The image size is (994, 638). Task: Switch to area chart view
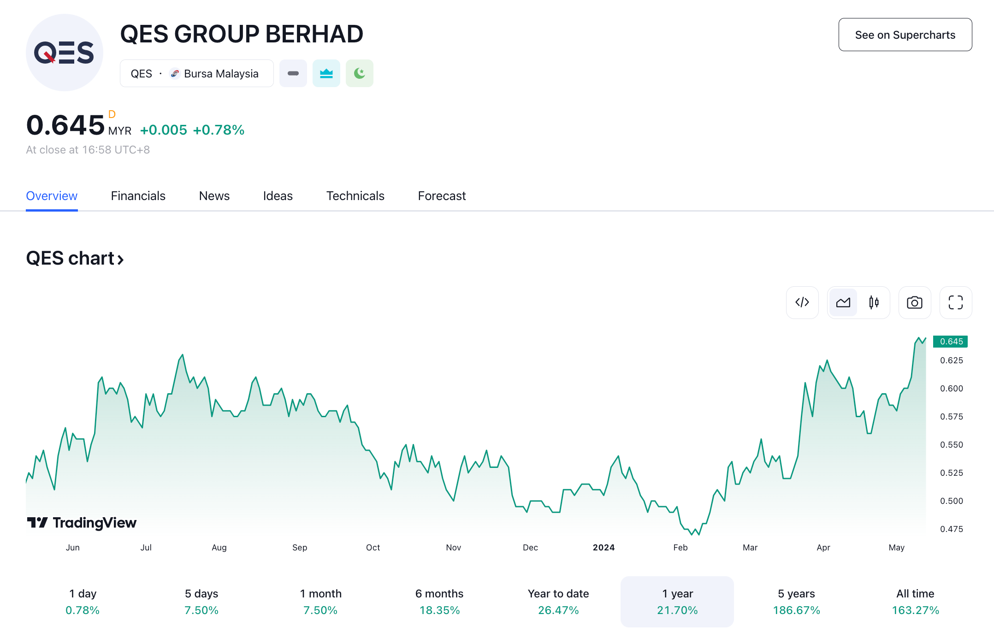[843, 302]
